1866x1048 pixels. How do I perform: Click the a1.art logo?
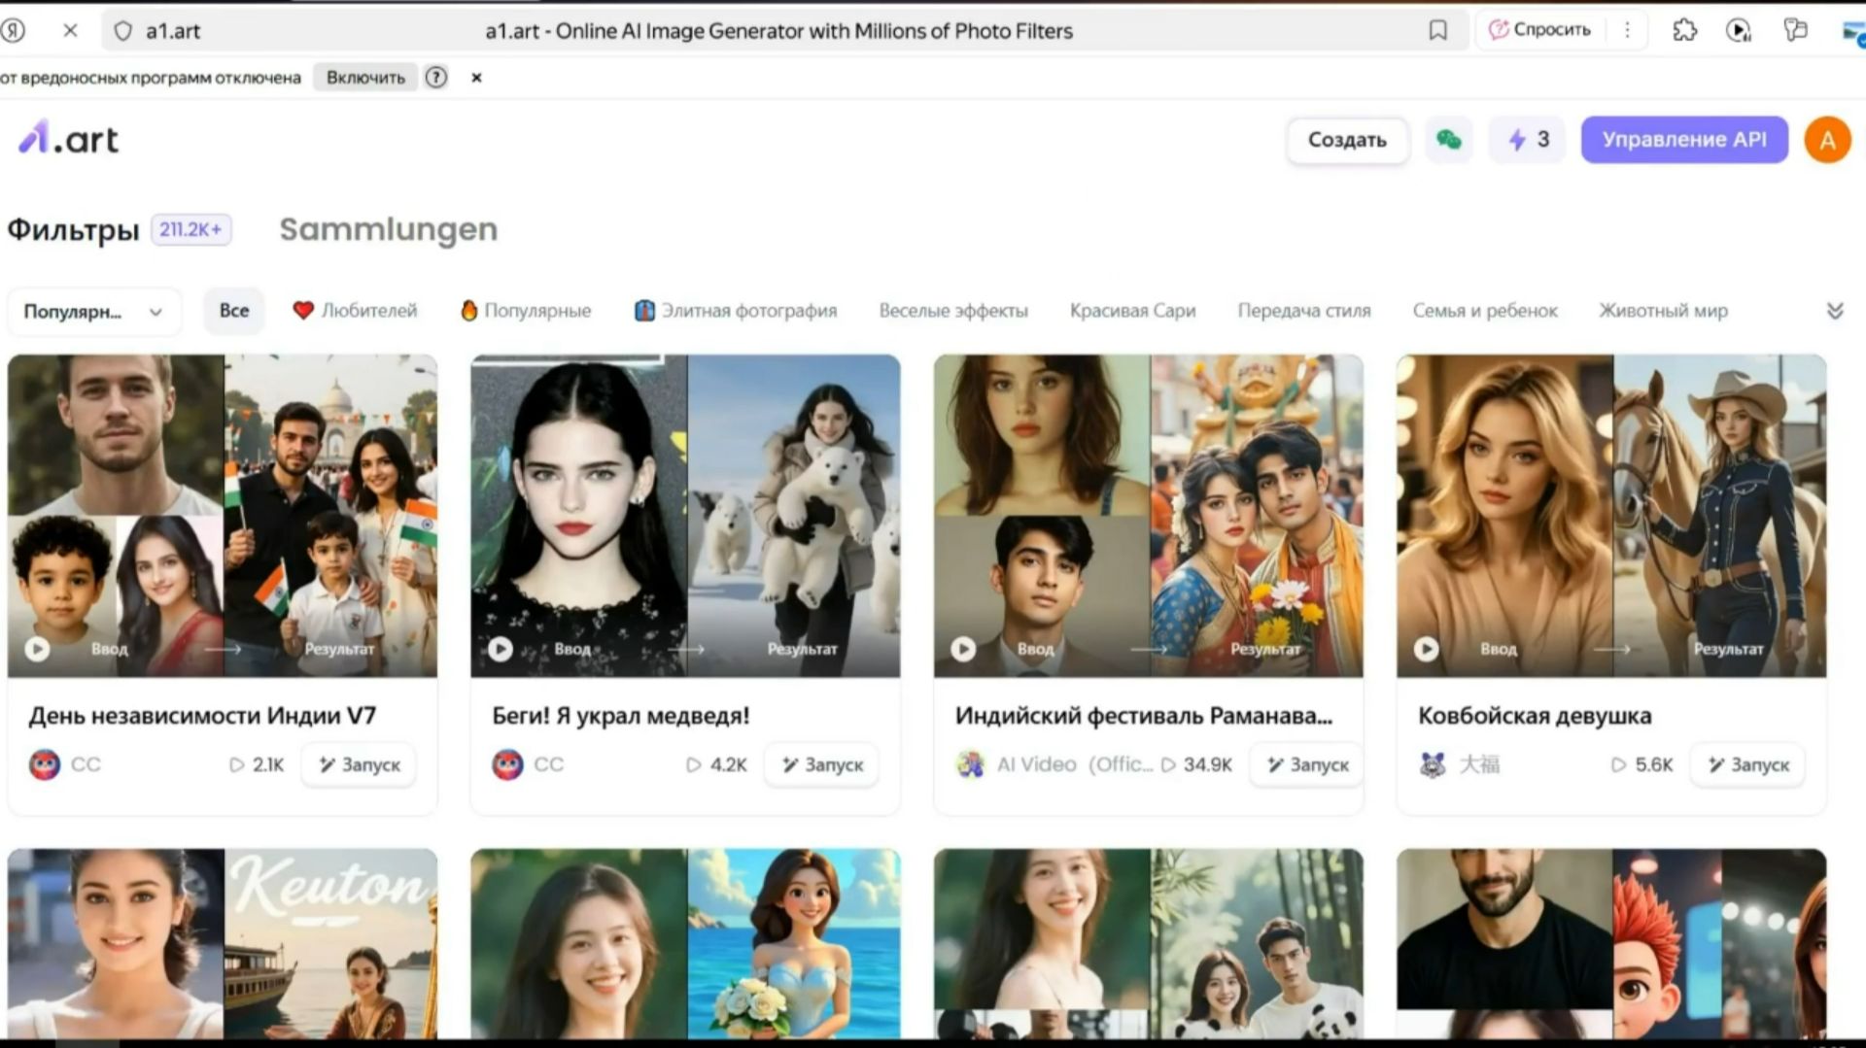[x=68, y=140]
